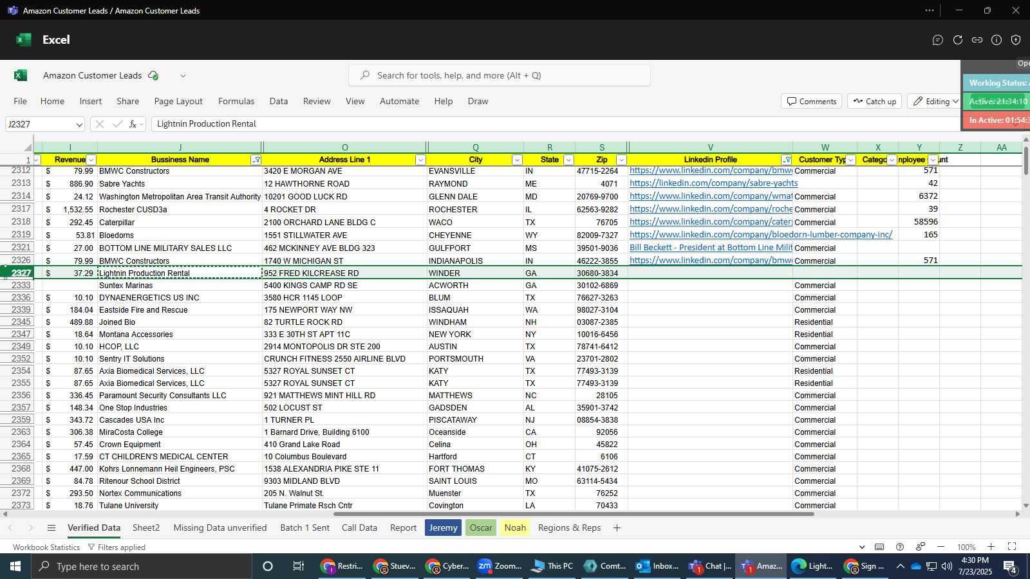Click zoom in plus icon

pos(991,547)
